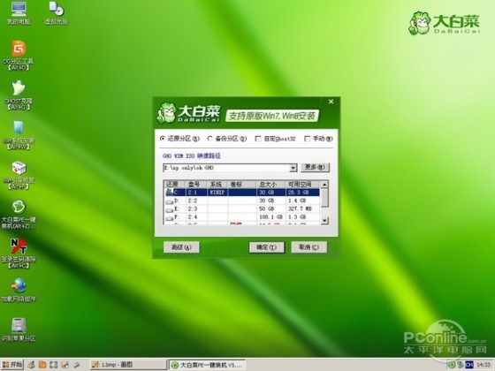Click the 14:33 taskbar clock
This screenshot has height=371, width=495.
pyautogui.click(x=484, y=365)
